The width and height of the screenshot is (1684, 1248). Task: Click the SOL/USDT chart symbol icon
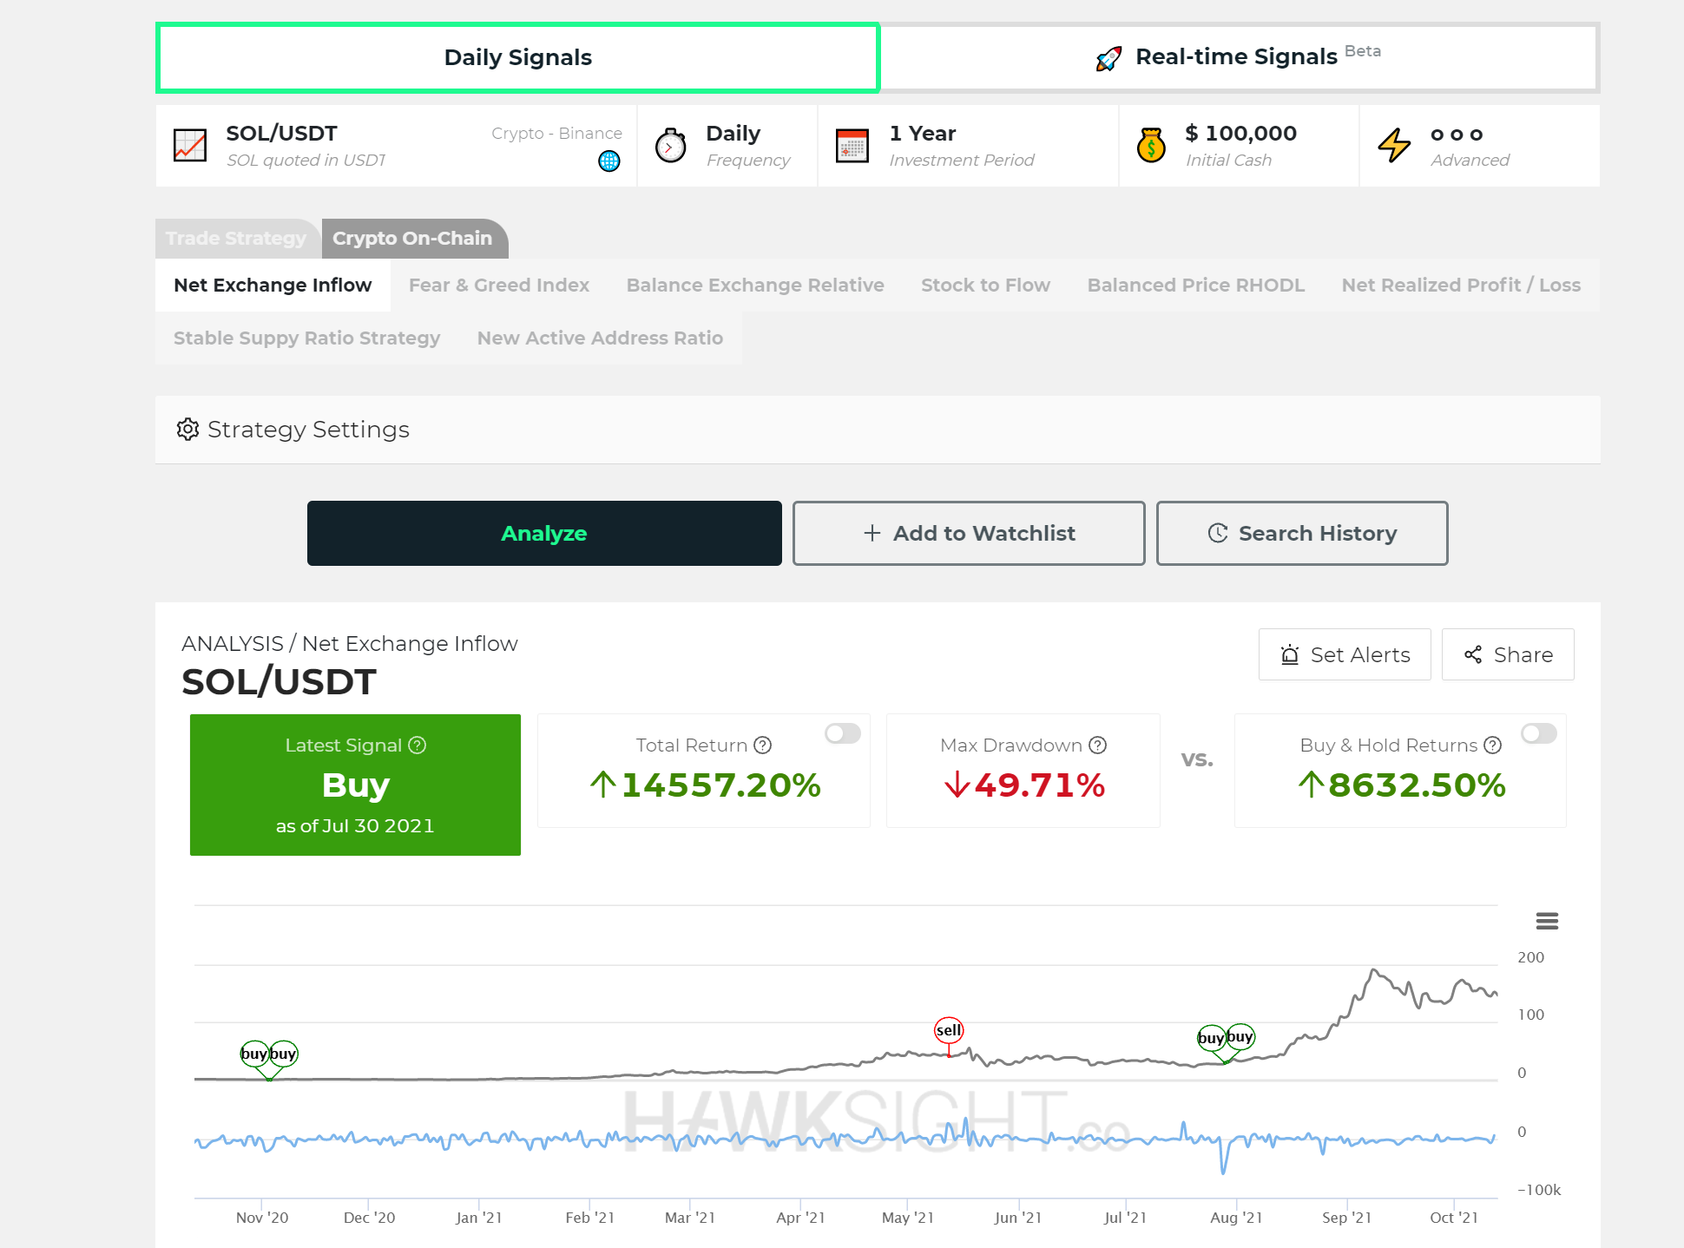pos(190,146)
